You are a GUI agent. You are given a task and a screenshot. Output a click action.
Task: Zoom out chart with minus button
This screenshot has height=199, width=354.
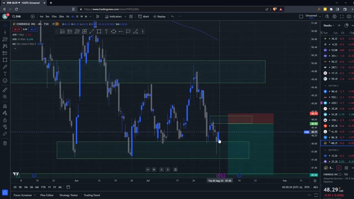click(148, 169)
